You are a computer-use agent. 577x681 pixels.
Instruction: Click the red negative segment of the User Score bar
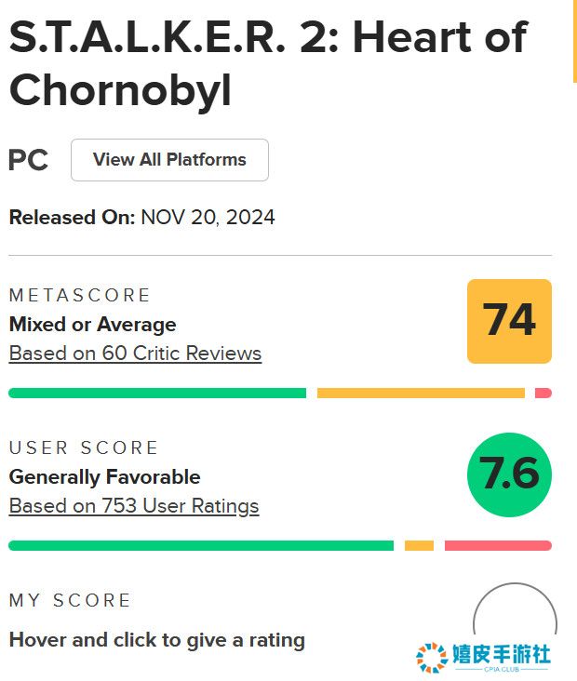click(x=498, y=546)
